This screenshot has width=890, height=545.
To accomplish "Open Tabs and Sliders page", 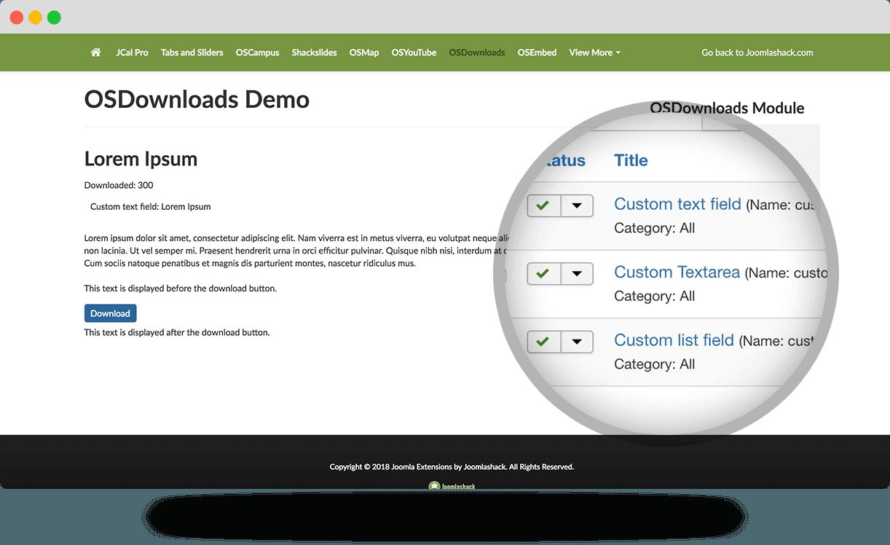I will [192, 52].
